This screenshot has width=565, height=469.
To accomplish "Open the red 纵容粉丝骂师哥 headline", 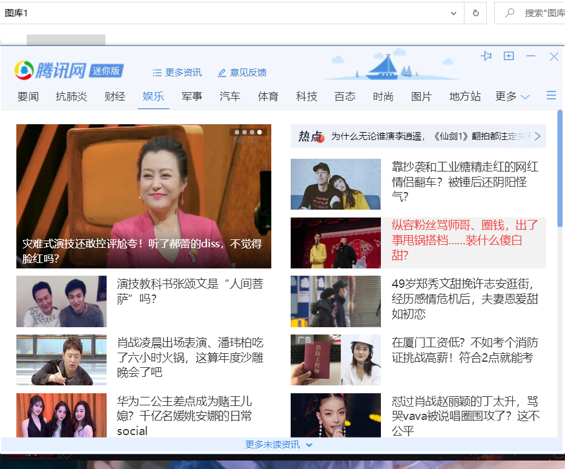I will (465, 240).
